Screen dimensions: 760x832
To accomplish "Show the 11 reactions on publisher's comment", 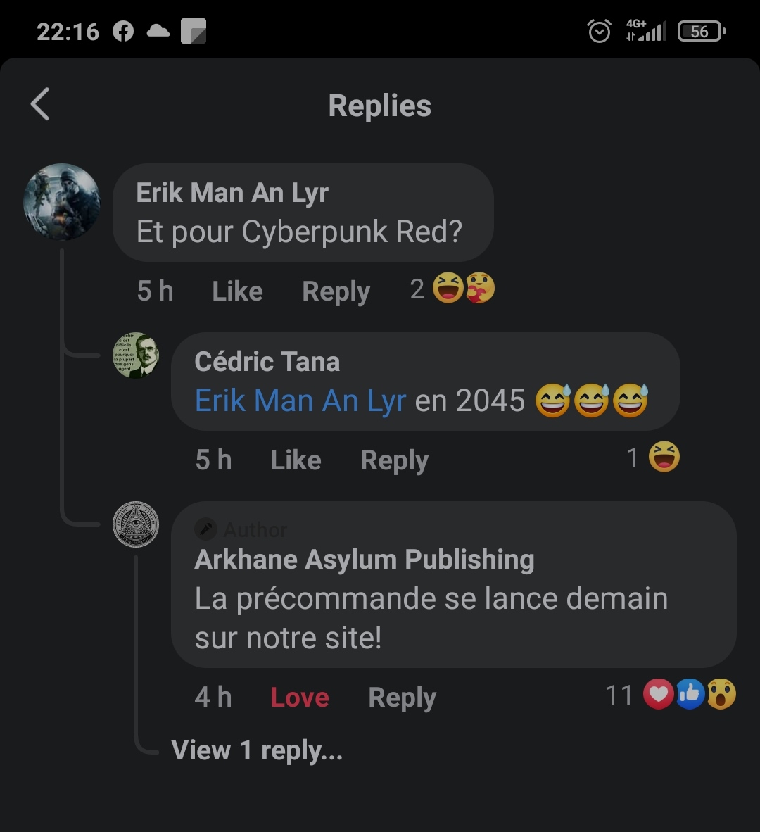I will coord(671,694).
